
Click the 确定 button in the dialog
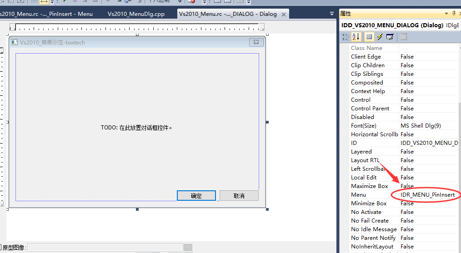196,196
